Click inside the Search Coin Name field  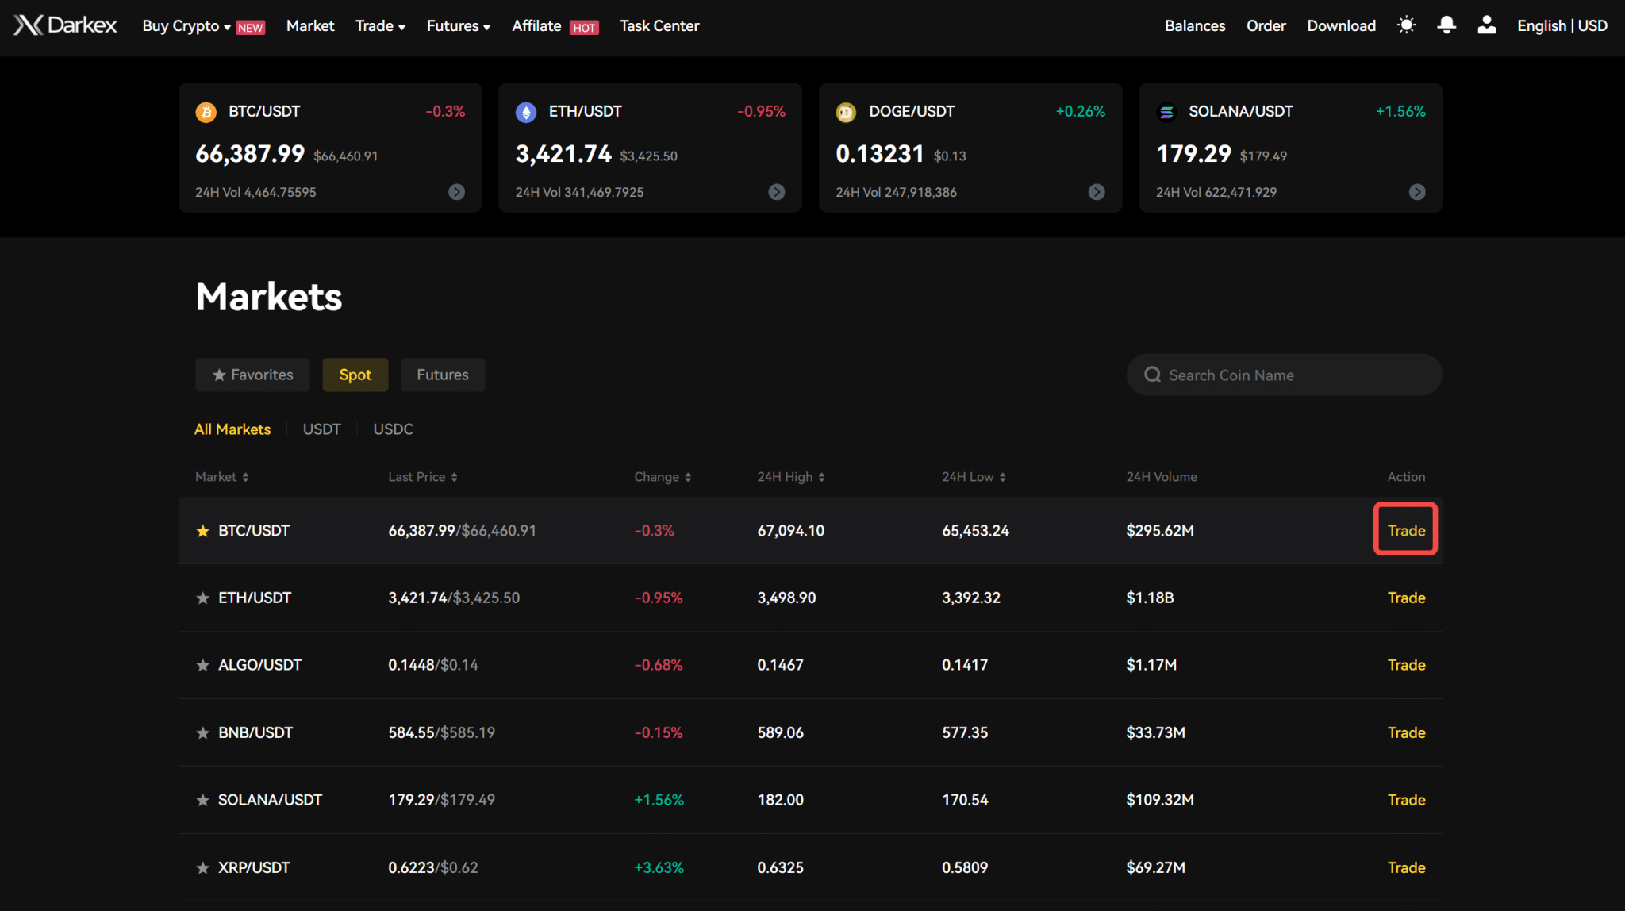click(1270, 375)
